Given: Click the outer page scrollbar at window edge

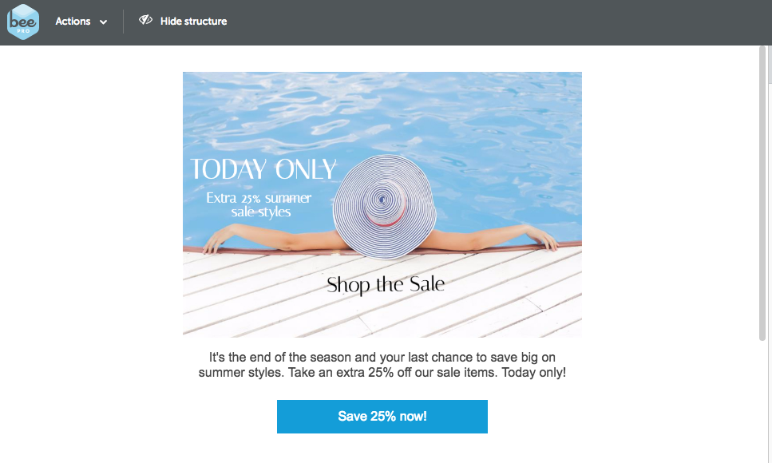Looking at the screenshot, I should (770, 64).
